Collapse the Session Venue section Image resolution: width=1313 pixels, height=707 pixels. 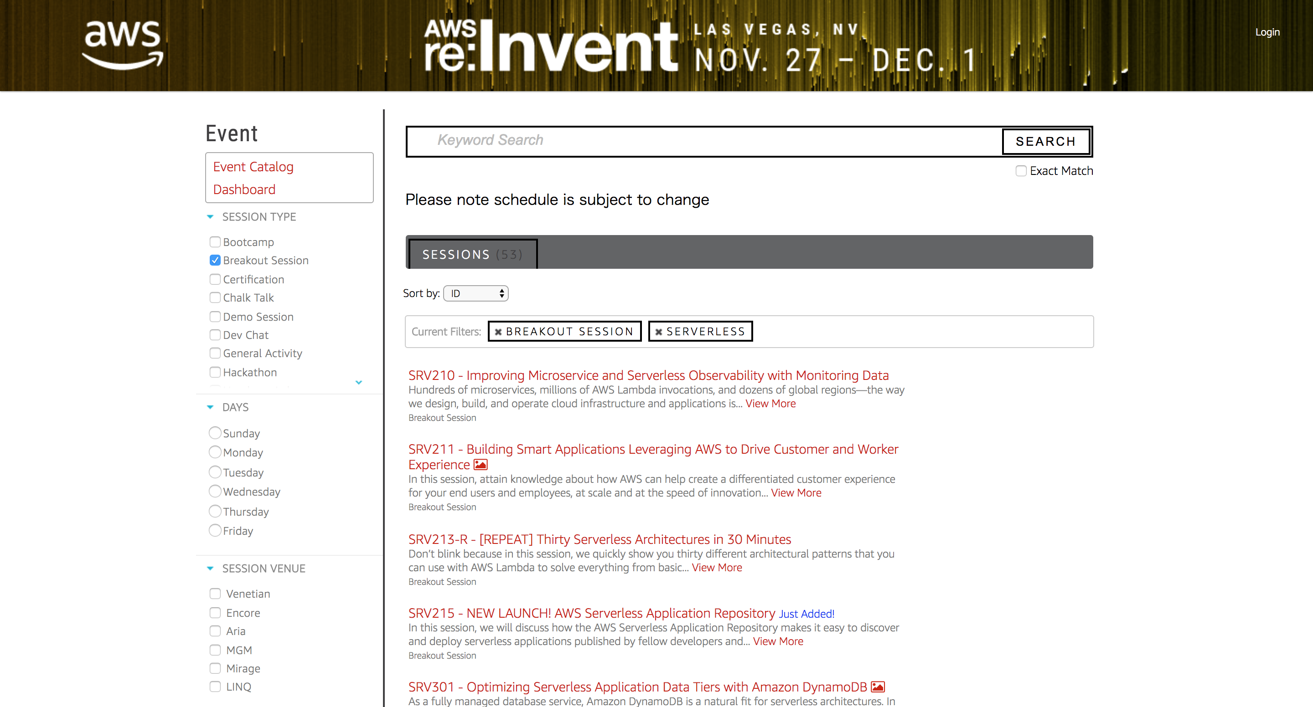(210, 569)
